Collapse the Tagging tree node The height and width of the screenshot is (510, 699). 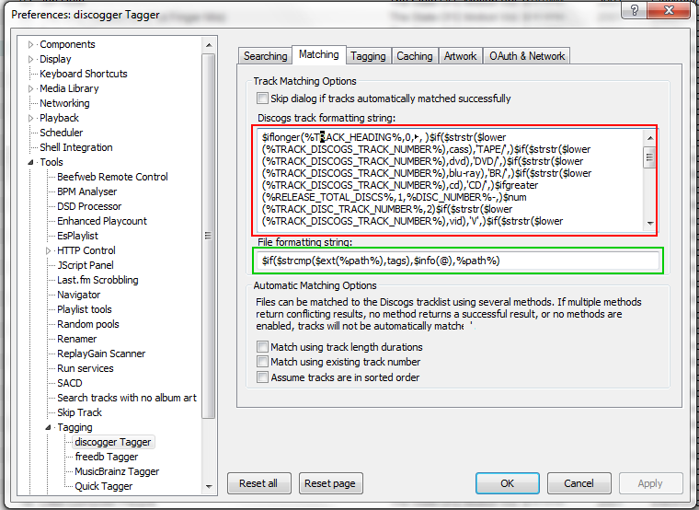[48, 427]
